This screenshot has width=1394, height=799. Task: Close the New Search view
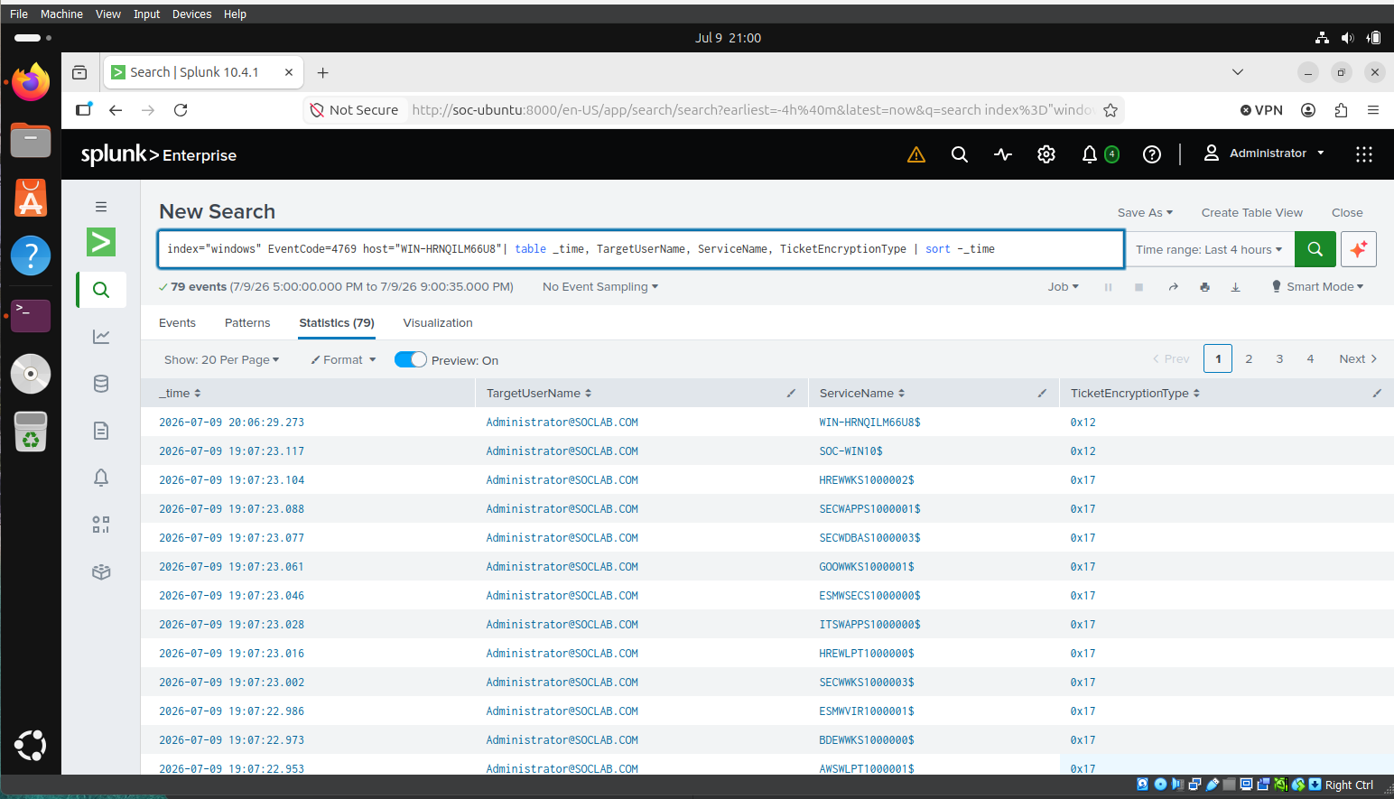click(1347, 213)
